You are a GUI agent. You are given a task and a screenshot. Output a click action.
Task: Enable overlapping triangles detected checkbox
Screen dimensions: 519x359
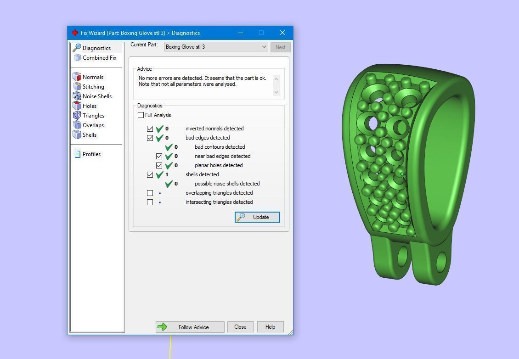coord(150,193)
